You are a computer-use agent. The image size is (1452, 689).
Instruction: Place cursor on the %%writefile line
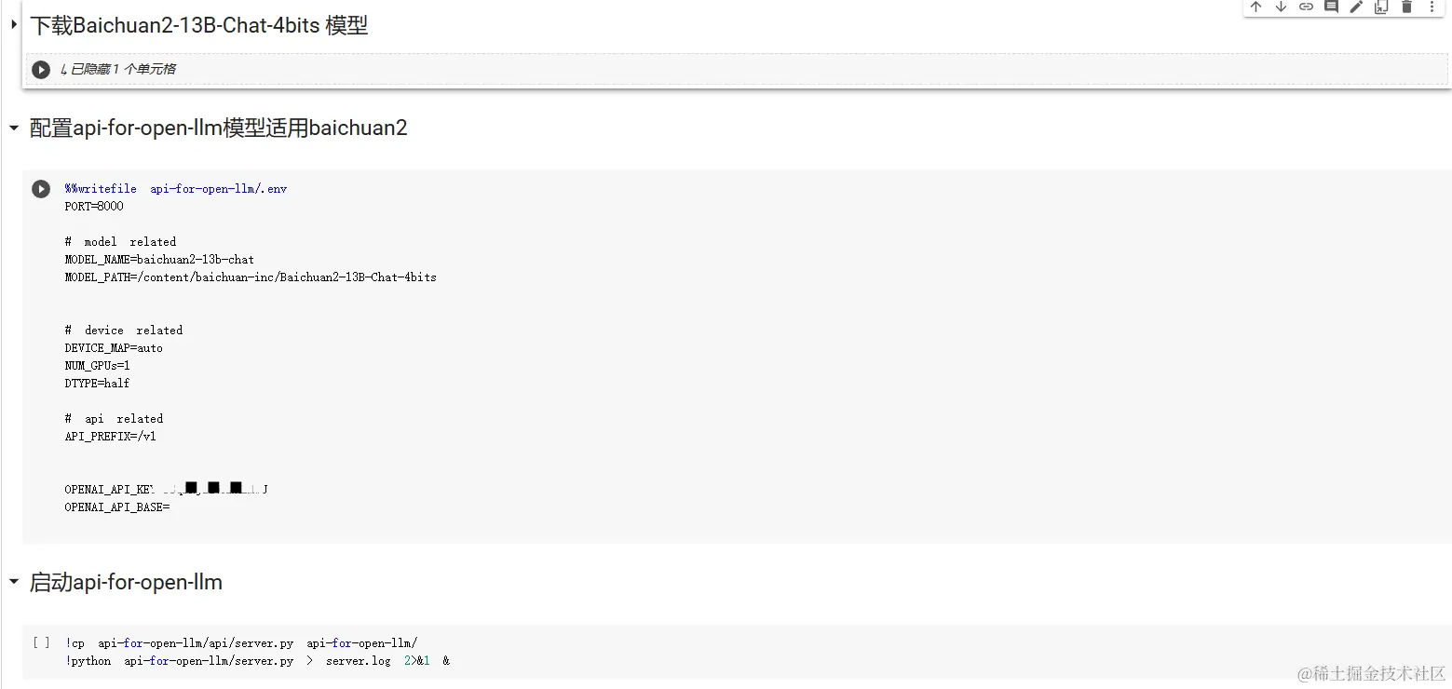(x=176, y=189)
